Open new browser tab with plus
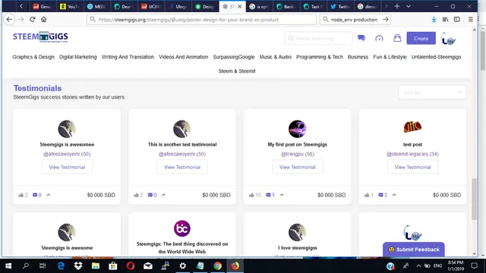Viewport: 486px width, 273px height. click(x=397, y=6)
